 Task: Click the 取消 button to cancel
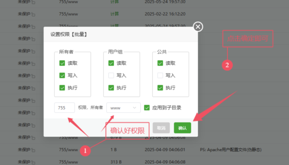[161, 127]
